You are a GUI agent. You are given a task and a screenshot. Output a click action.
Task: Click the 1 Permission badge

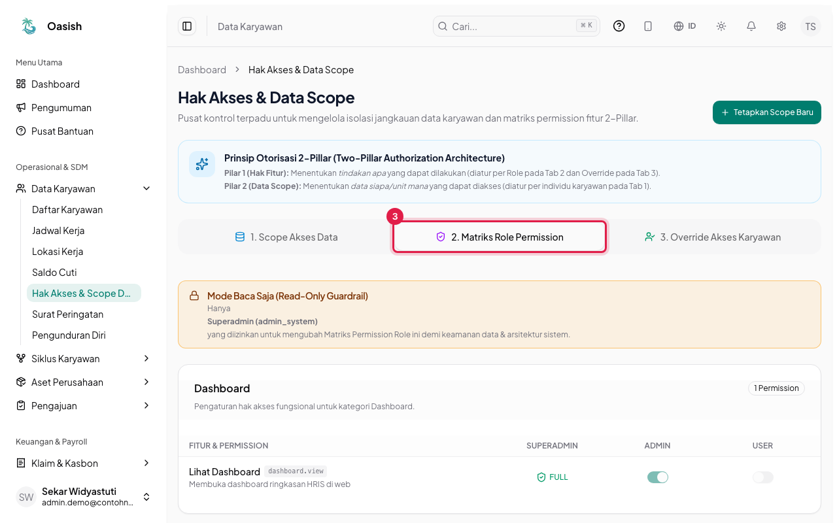(776, 388)
